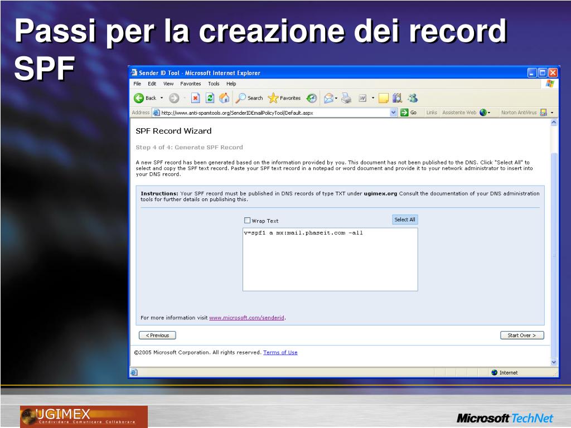The height and width of the screenshot is (428, 571).
Task: Refresh the page with the green arrows icon
Action: point(210,98)
